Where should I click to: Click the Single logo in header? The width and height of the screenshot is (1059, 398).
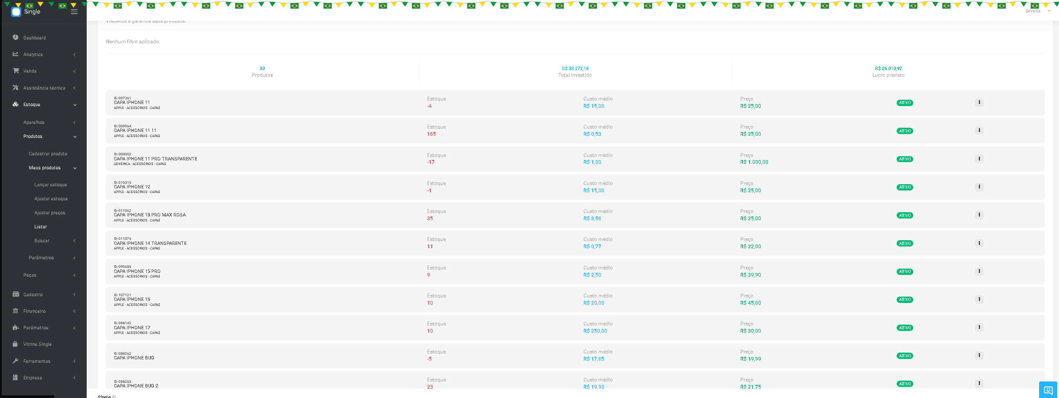(x=26, y=11)
